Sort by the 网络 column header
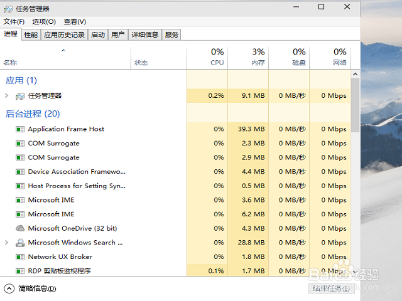402x301 pixels. click(330, 58)
